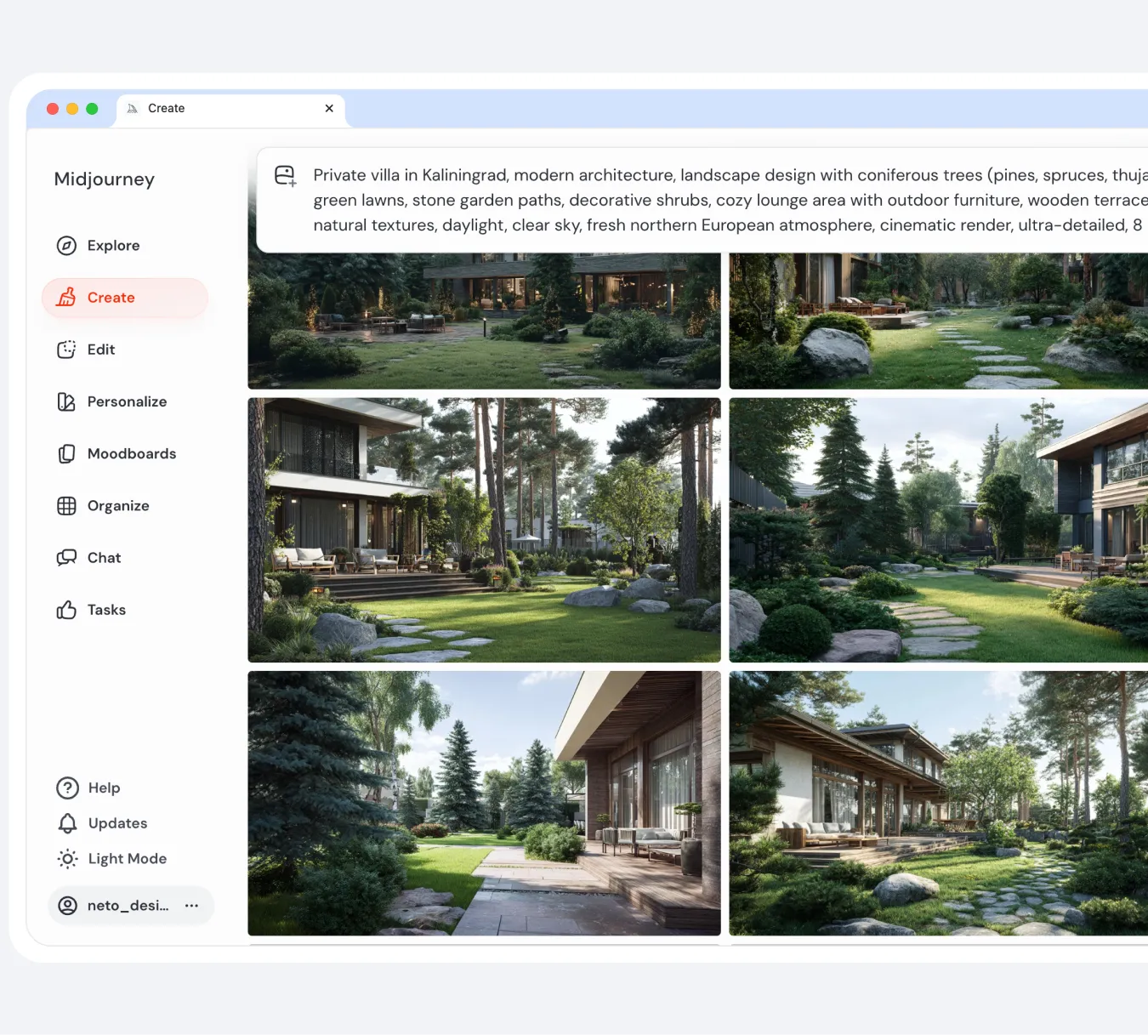Open the Chat bubbles icon

66,558
